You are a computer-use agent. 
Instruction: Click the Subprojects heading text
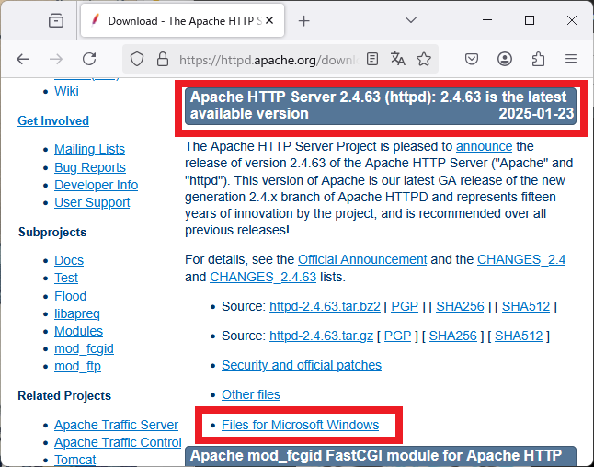pos(52,232)
